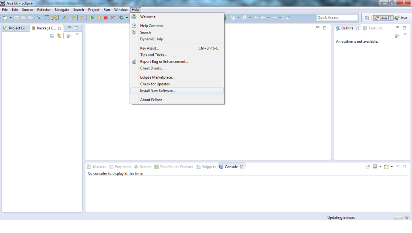Click Focus on Active Task in Outline
The height and width of the screenshot is (233, 412).
tap(397, 36)
